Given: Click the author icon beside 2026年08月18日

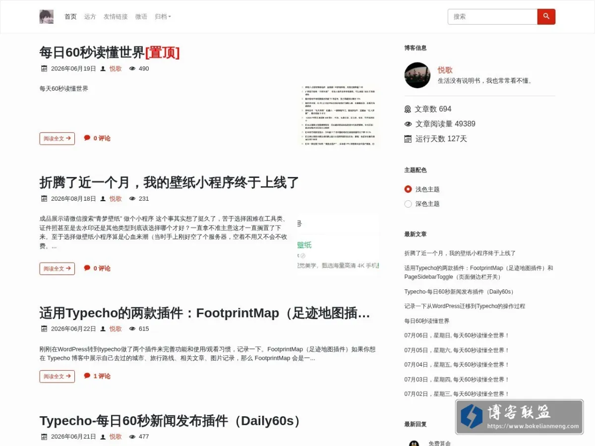Looking at the screenshot, I should (x=103, y=199).
